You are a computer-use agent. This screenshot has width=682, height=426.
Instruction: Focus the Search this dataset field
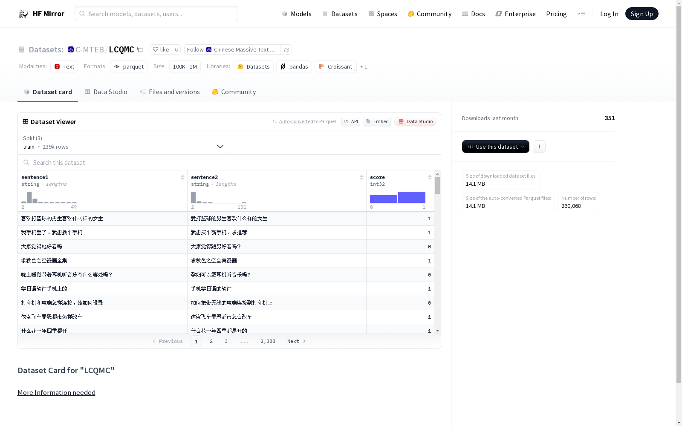229,162
